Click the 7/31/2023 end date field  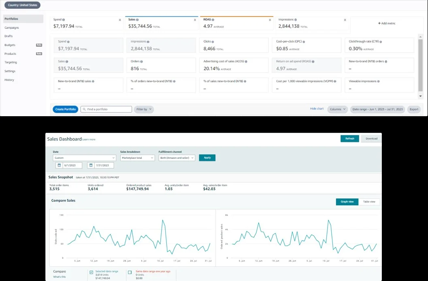pyautogui.click(x=104, y=165)
